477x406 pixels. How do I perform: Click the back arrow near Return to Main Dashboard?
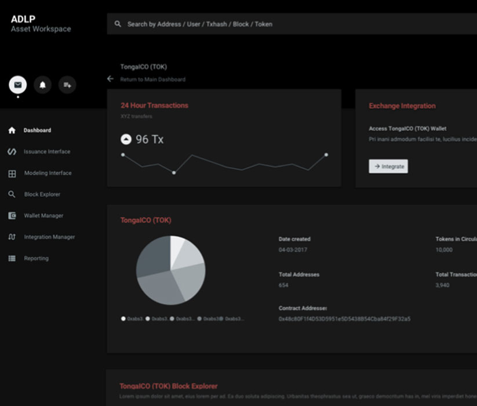110,79
